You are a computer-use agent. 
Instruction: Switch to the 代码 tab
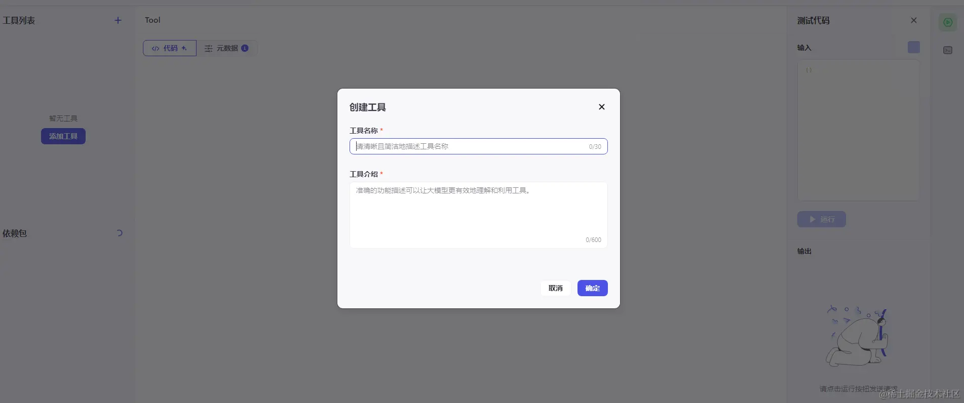(x=170, y=48)
